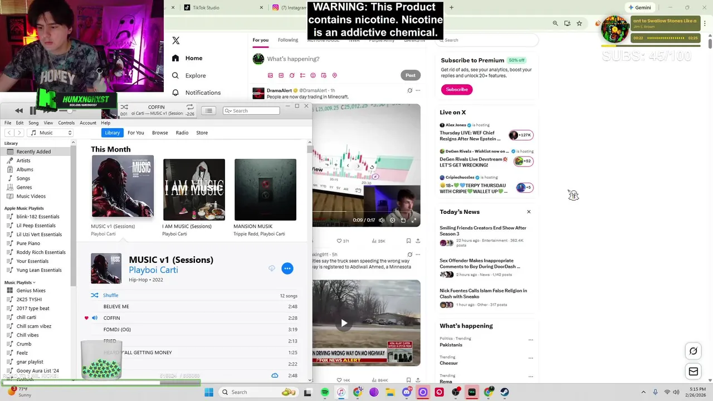Enter fullscreen on the X video
The height and width of the screenshot is (401, 713).
point(414,220)
